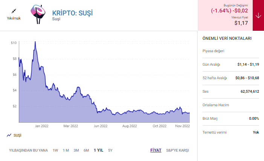The width and height of the screenshot is (264, 161).
Task: Select the 3M time range
Action: pos(76,150)
